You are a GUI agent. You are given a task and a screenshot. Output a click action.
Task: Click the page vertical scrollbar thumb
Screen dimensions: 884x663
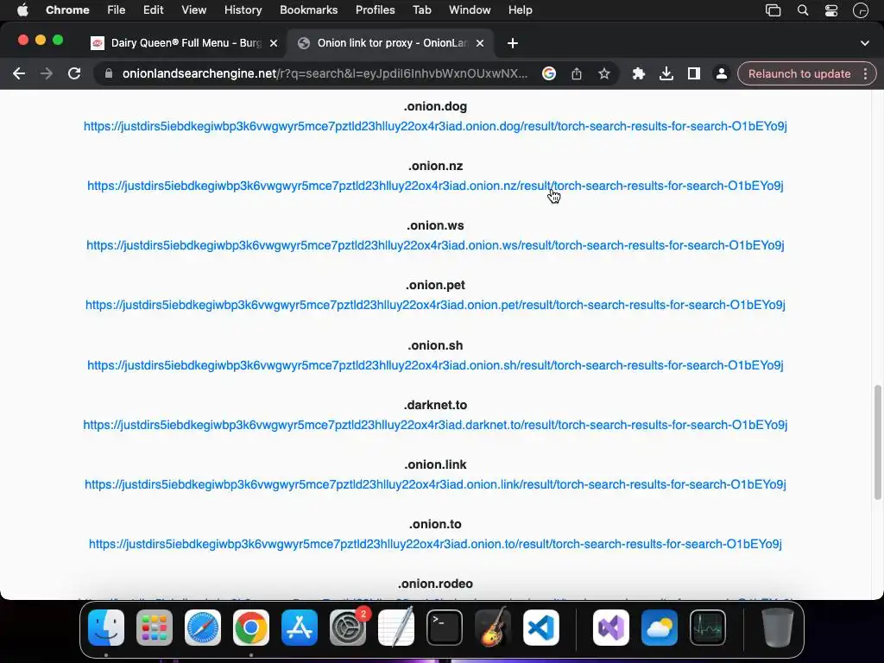coord(877,443)
